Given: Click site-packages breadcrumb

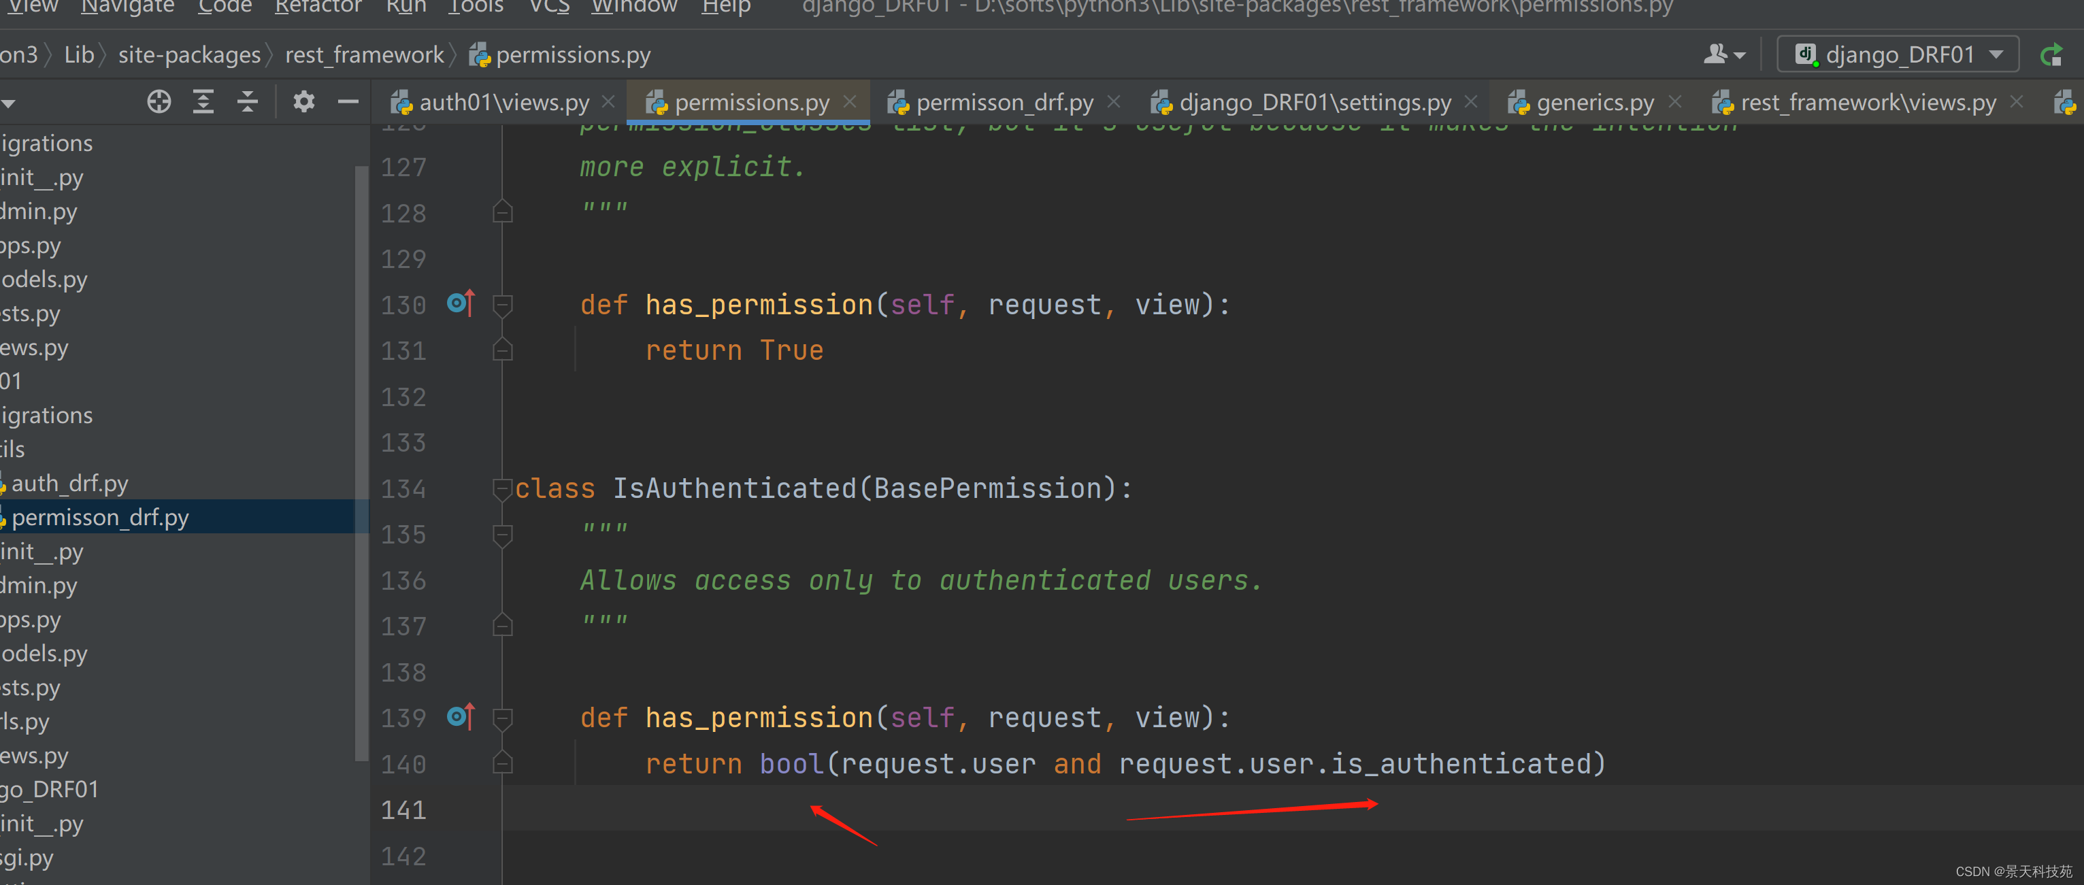Looking at the screenshot, I should click(x=189, y=55).
